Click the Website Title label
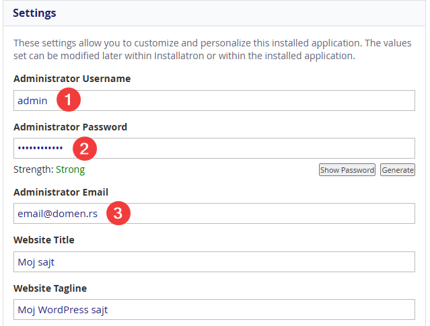Image resolution: width=430 pixels, height=326 pixels. [44, 240]
